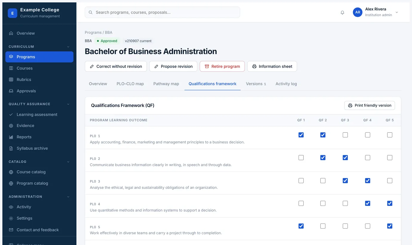Click the archive icon on Retire program

tap(207, 66)
